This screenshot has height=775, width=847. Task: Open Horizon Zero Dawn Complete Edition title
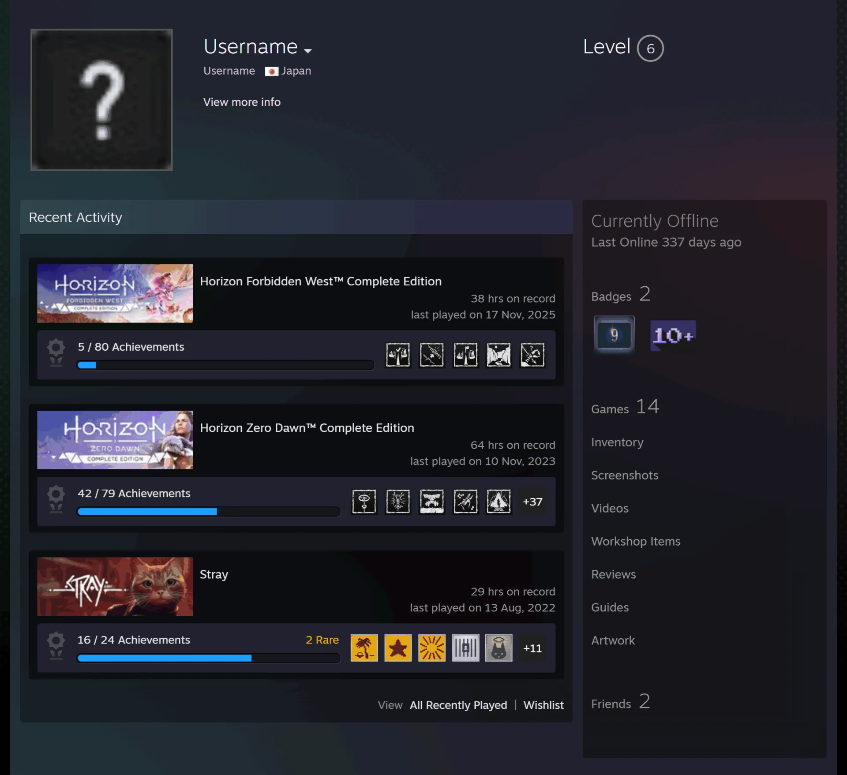click(x=307, y=428)
